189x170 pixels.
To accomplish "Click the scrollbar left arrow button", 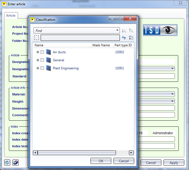I will point(35,153).
